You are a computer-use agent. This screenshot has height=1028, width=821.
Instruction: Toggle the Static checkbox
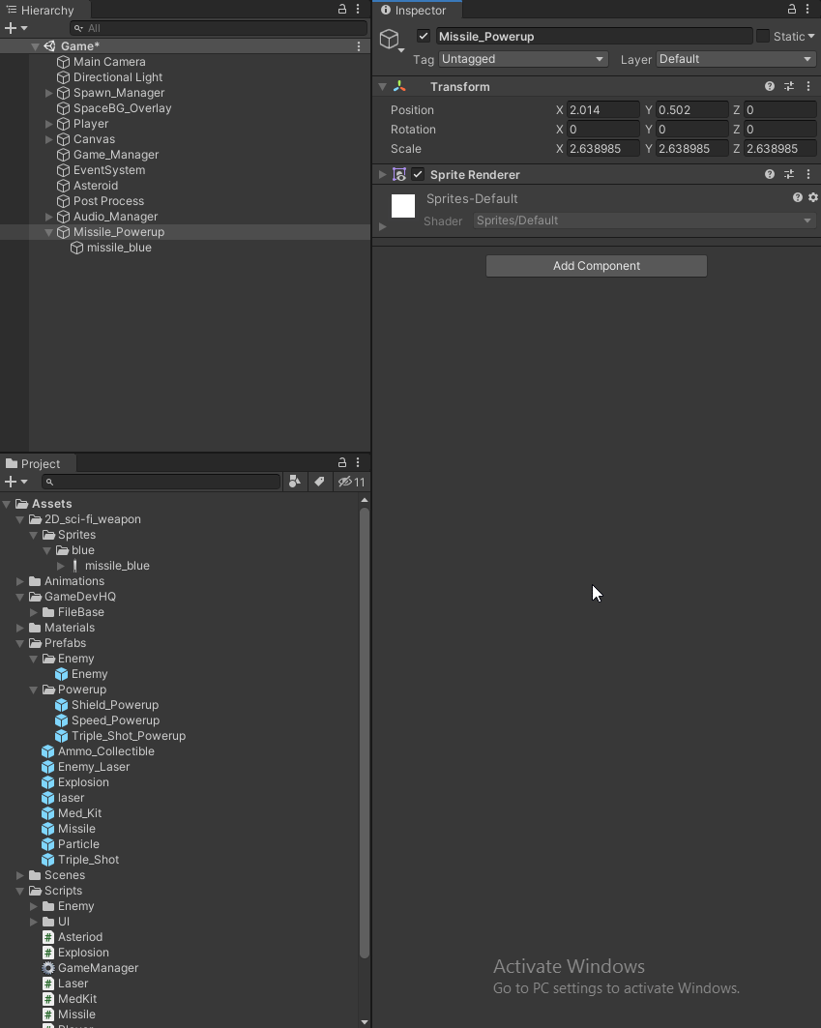click(763, 36)
